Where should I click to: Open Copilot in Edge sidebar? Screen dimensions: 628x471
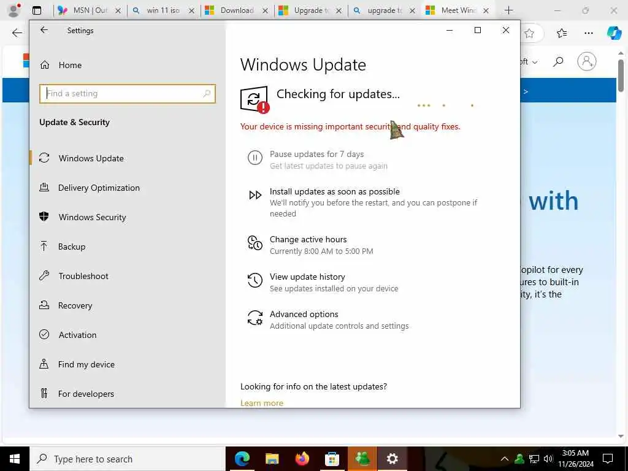(x=614, y=33)
